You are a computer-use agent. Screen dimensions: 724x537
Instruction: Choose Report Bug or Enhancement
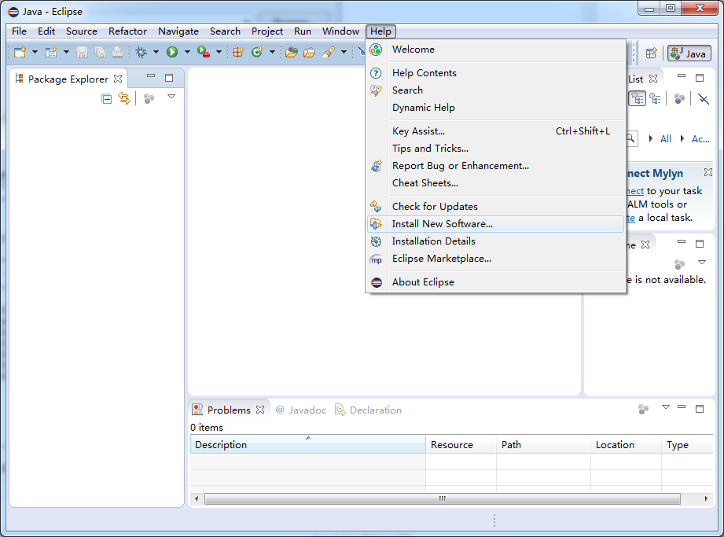(496, 166)
